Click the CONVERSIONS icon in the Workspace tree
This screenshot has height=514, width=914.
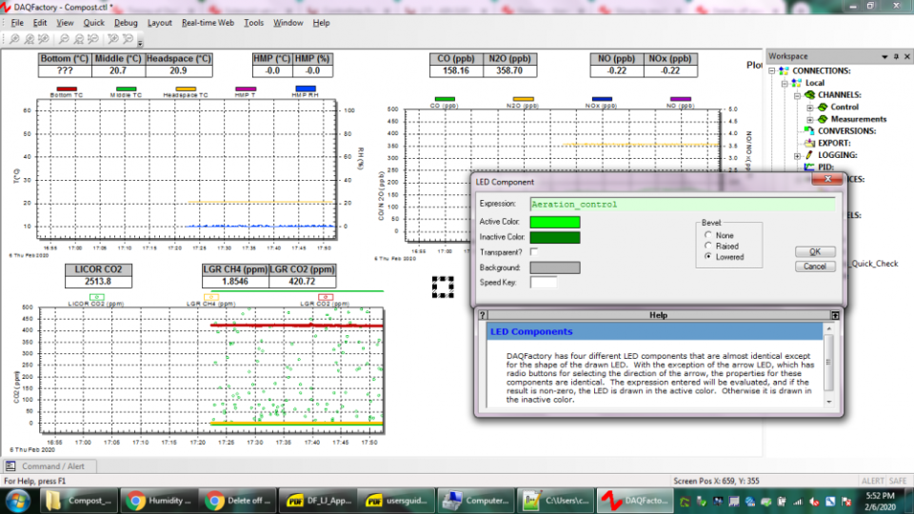click(x=809, y=131)
